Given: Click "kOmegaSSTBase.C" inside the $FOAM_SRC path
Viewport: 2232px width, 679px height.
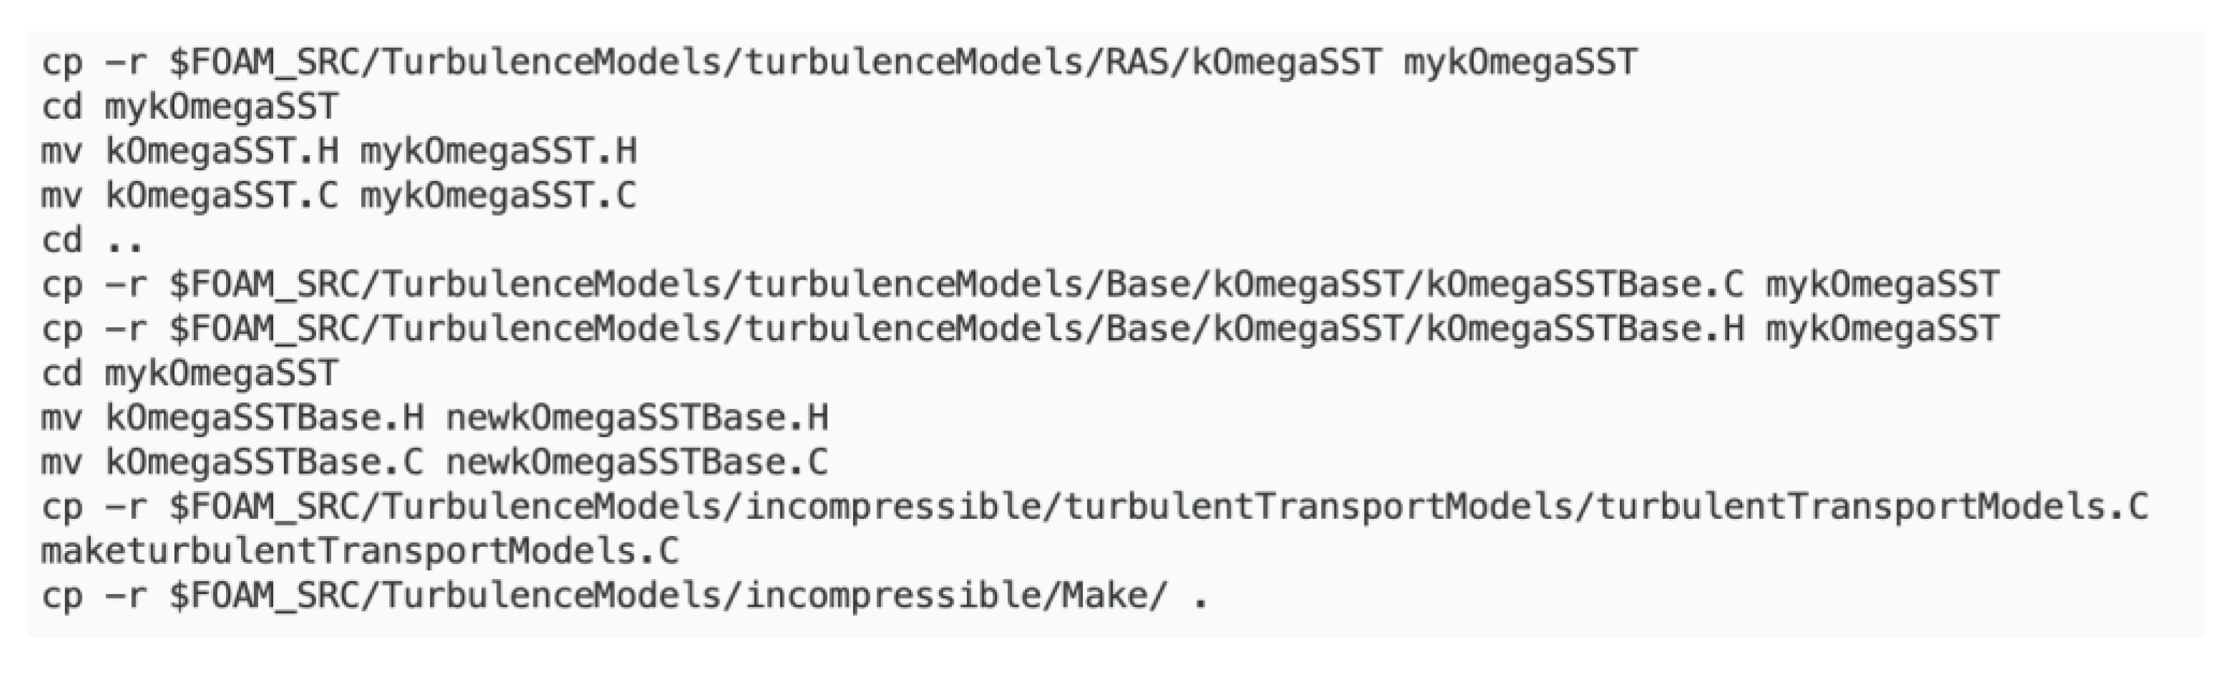Looking at the screenshot, I should tap(1585, 284).
